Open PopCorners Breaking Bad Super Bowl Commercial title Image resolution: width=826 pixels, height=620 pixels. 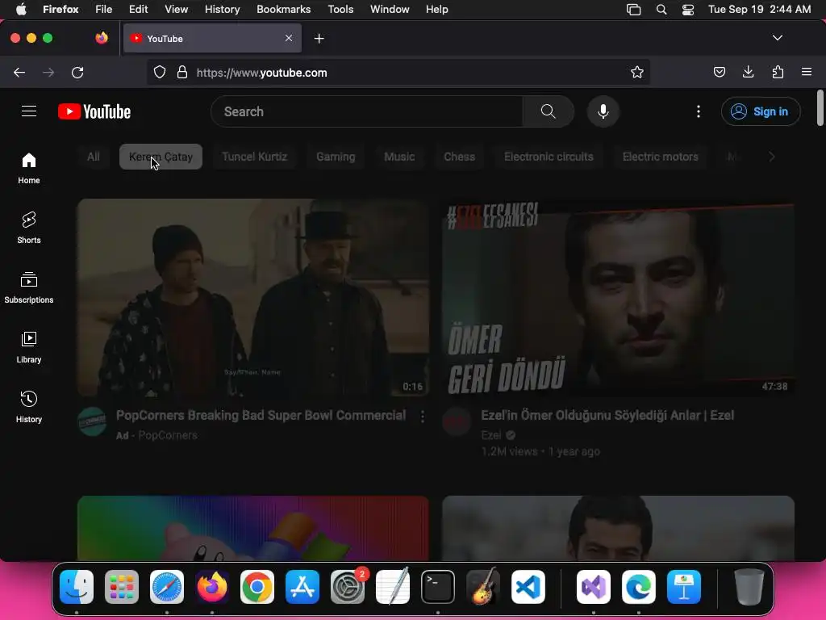[x=261, y=416]
